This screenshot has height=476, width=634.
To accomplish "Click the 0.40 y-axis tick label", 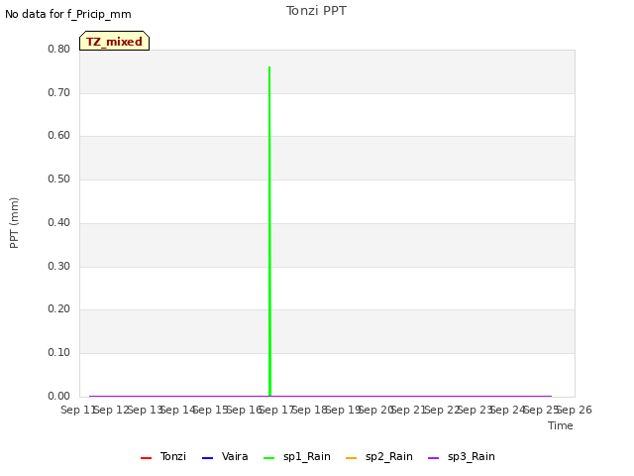I will click(x=59, y=222).
